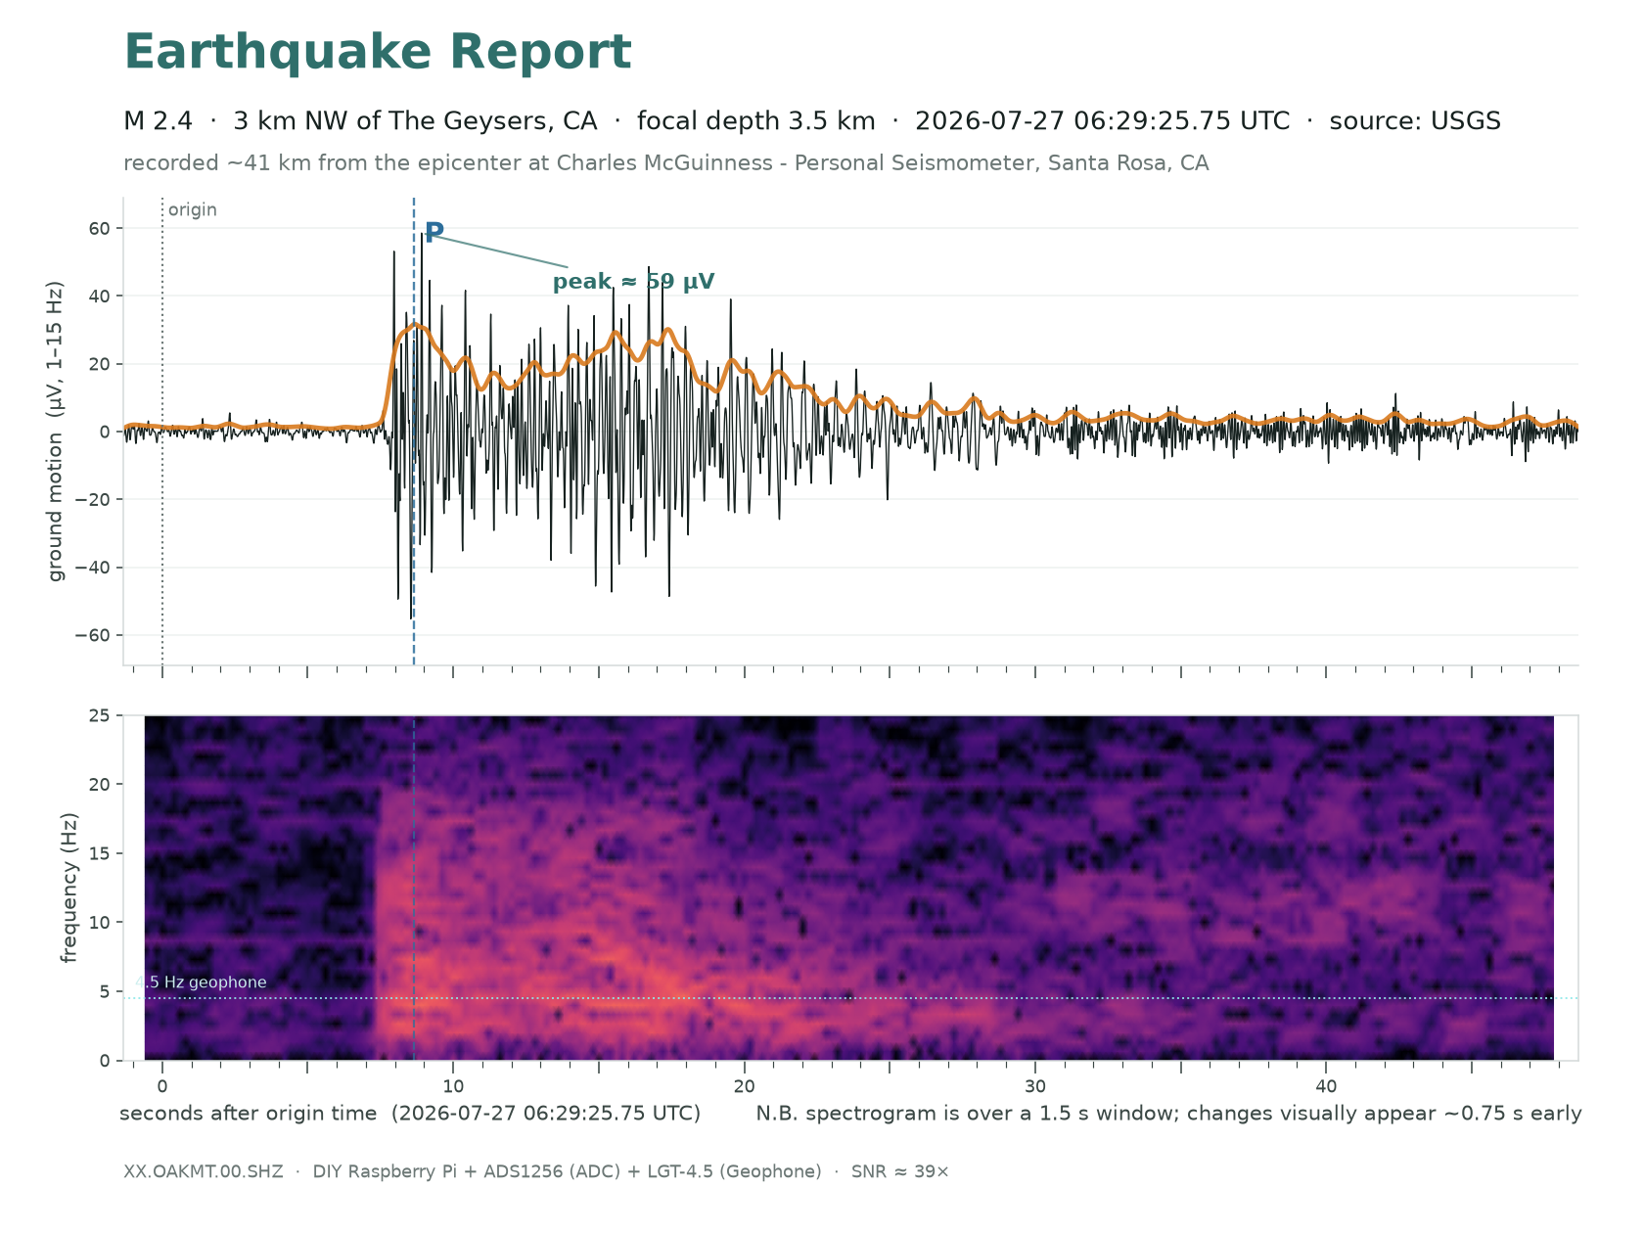This screenshot has height=1233, width=1644.
Task: Click the 10 tick on spectrogram time axis
Action: (x=453, y=1086)
